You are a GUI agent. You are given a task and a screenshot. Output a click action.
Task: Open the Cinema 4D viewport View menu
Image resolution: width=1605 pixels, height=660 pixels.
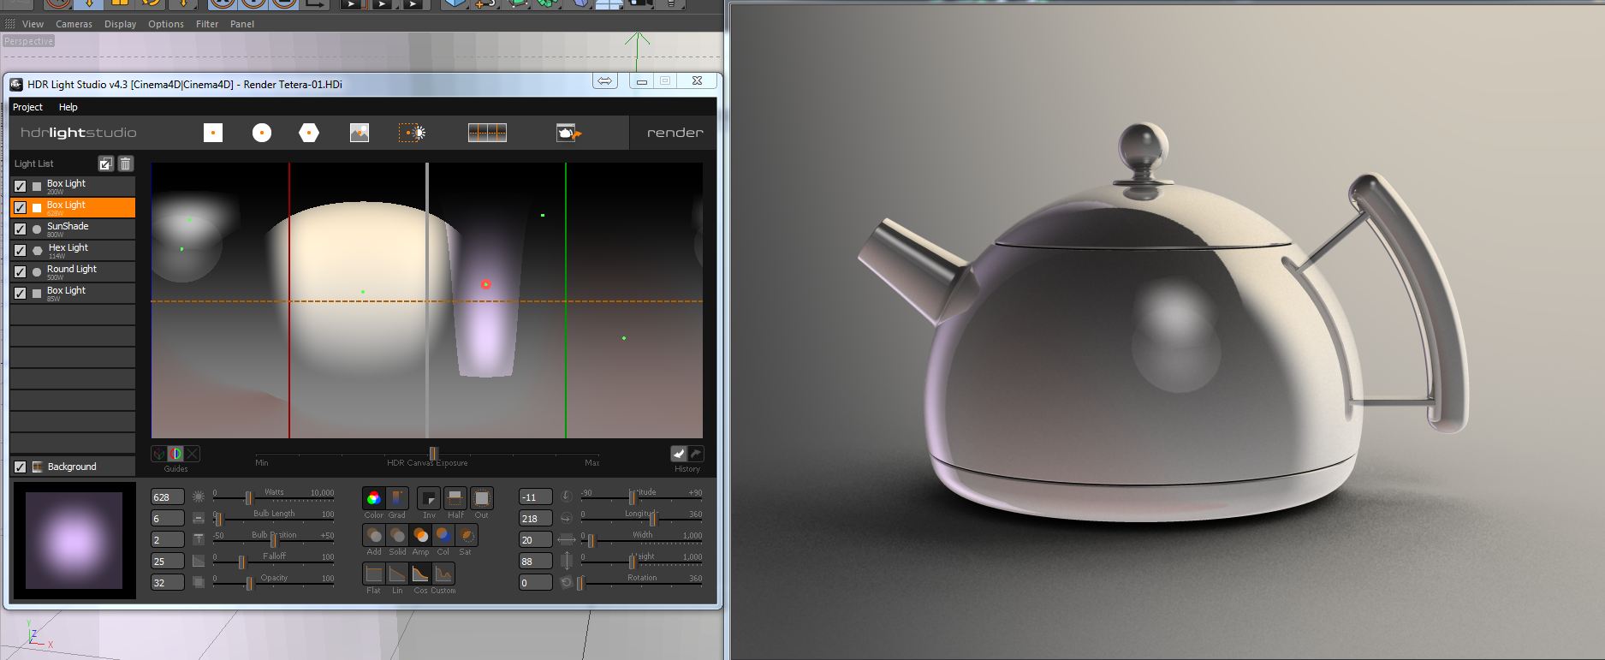pyautogui.click(x=33, y=24)
